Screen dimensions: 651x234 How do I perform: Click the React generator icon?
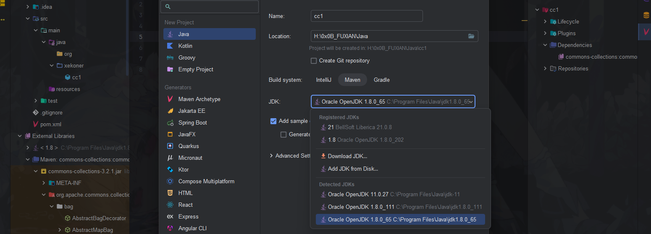click(x=170, y=205)
